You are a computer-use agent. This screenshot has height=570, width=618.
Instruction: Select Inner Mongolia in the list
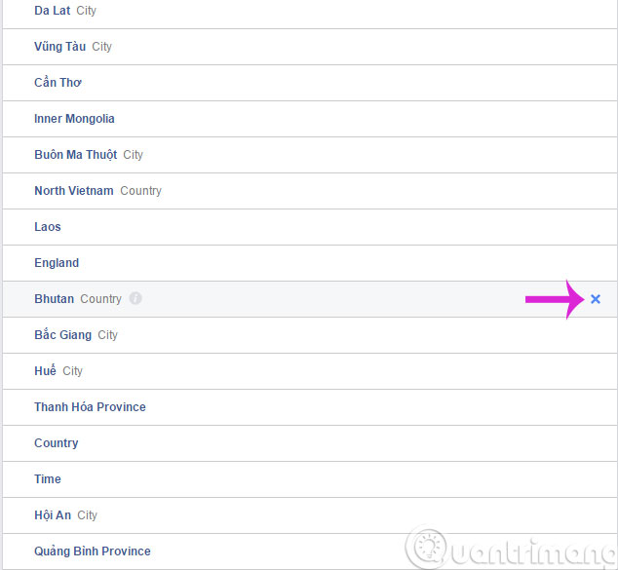point(74,119)
